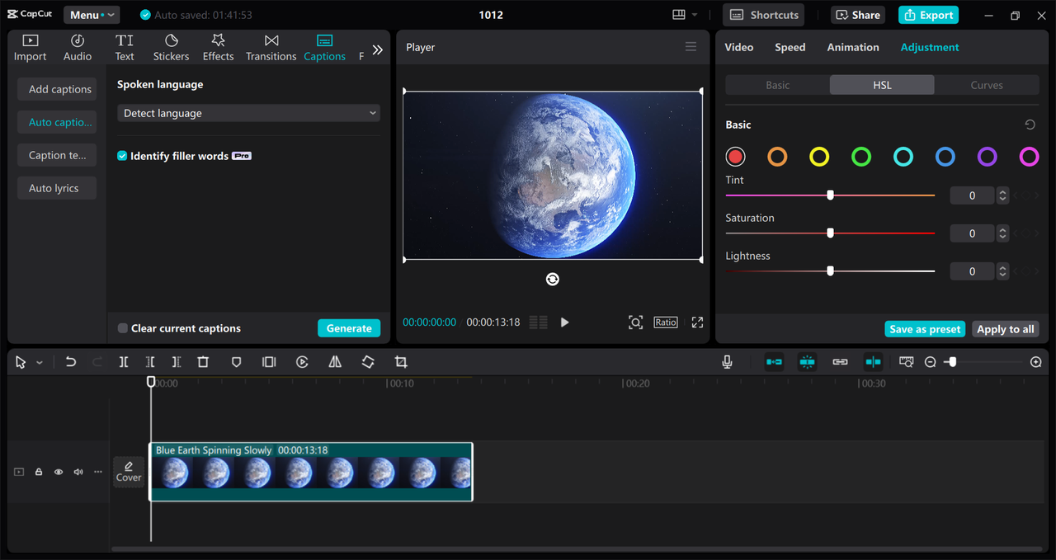Image resolution: width=1056 pixels, height=560 pixels.
Task: Delete the selected clip
Action: point(203,362)
